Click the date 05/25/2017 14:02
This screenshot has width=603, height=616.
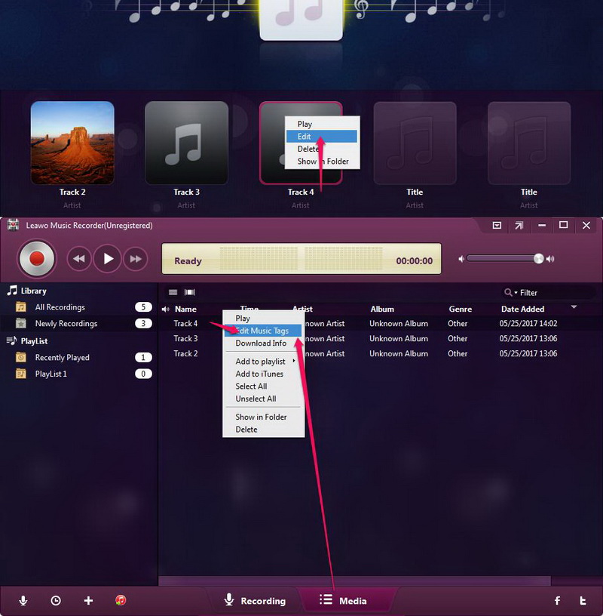tap(528, 324)
